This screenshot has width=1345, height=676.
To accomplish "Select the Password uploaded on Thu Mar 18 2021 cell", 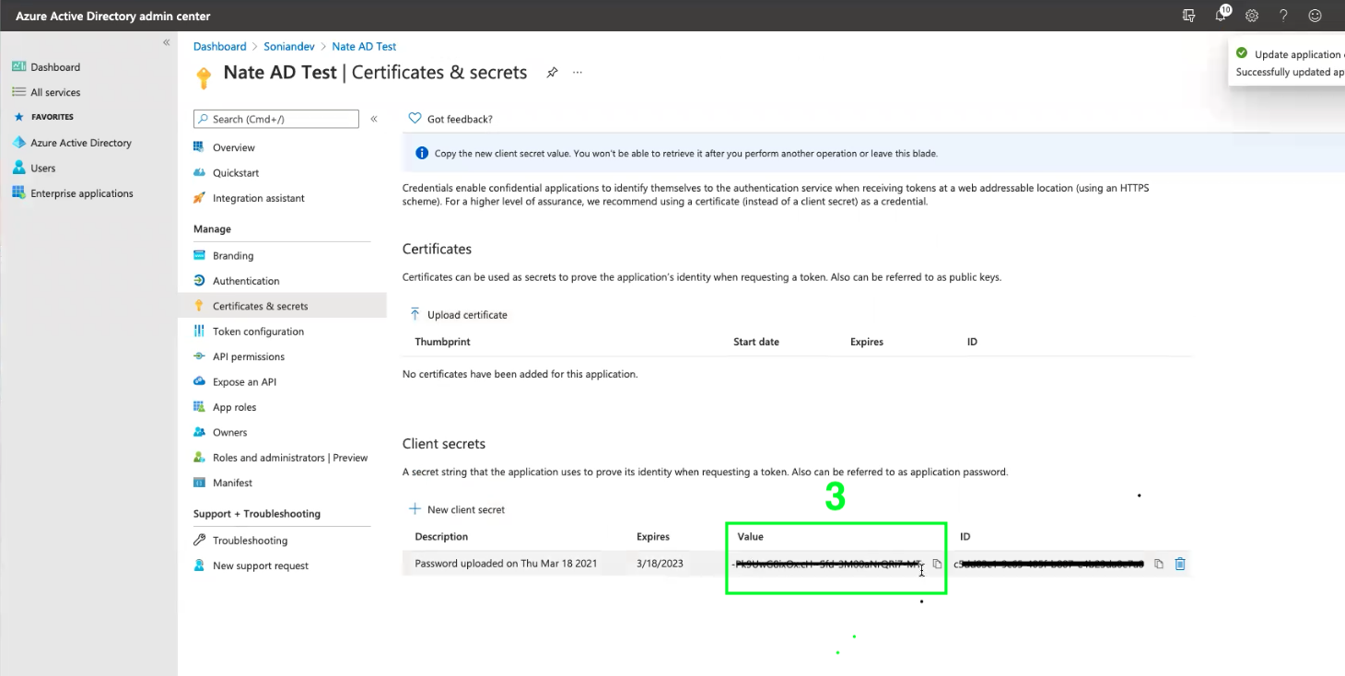I will (x=506, y=564).
